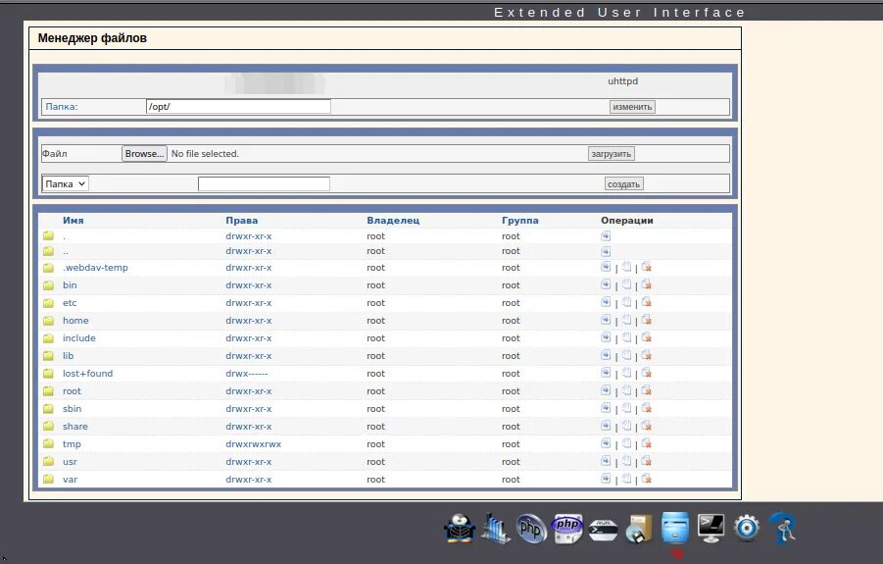
Task: Click the move arrow icon in the '.' row
Action: pyautogui.click(x=606, y=236)
